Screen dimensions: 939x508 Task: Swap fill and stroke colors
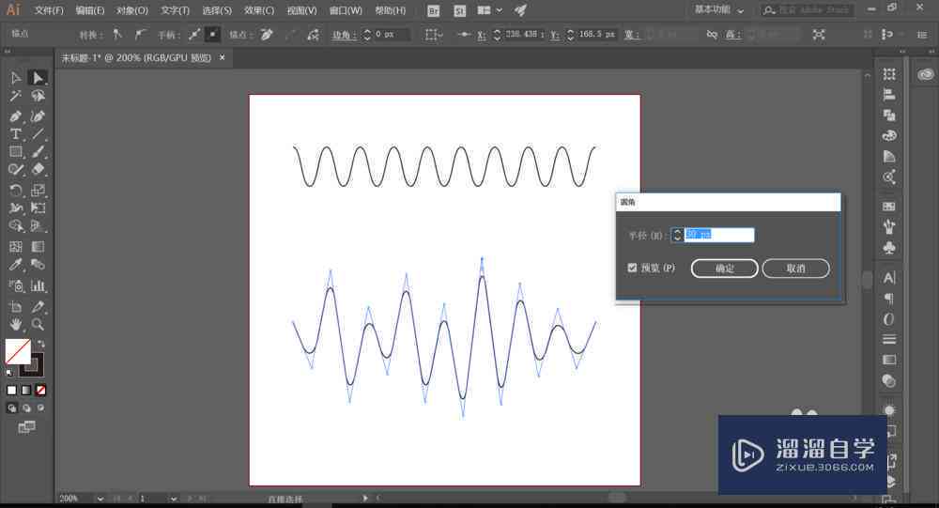pyautogui.click(x=40, y=344)
